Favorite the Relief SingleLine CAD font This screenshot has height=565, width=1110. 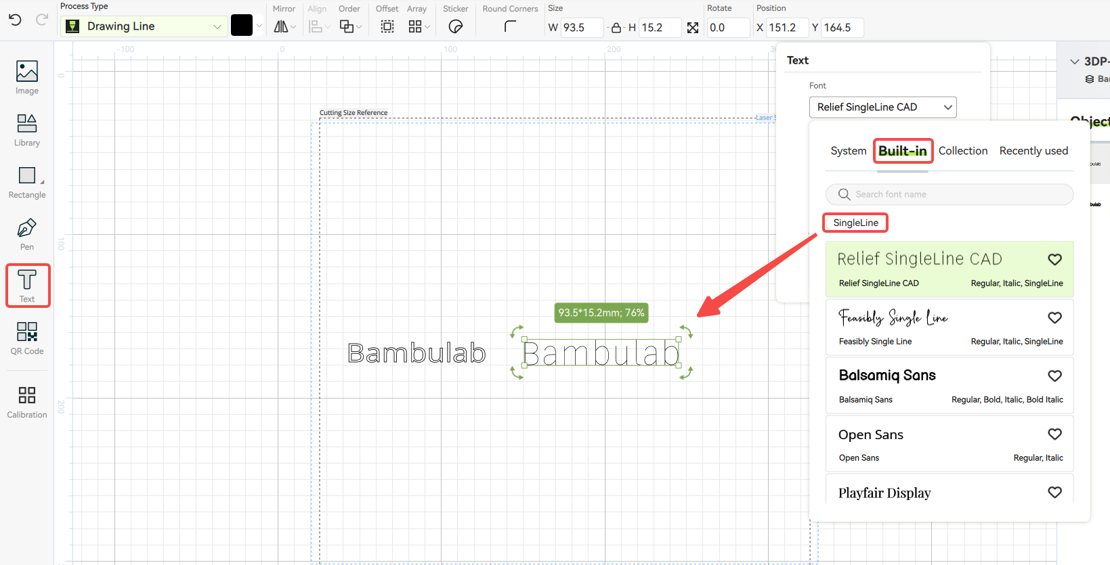click(x=1054, y=259)
